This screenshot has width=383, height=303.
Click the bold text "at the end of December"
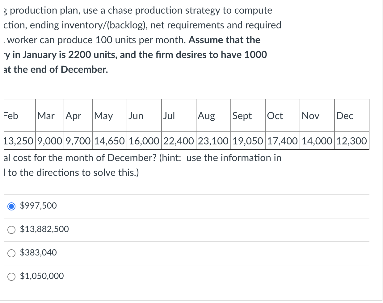56,69
